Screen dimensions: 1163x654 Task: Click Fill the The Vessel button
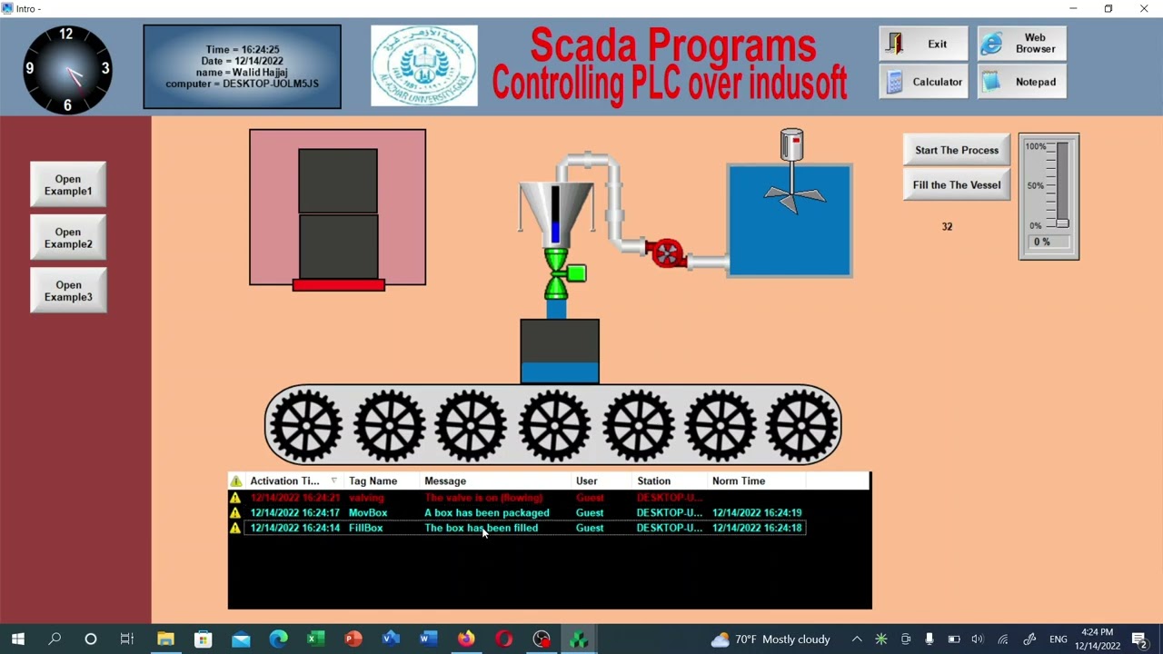click(956, 184)
